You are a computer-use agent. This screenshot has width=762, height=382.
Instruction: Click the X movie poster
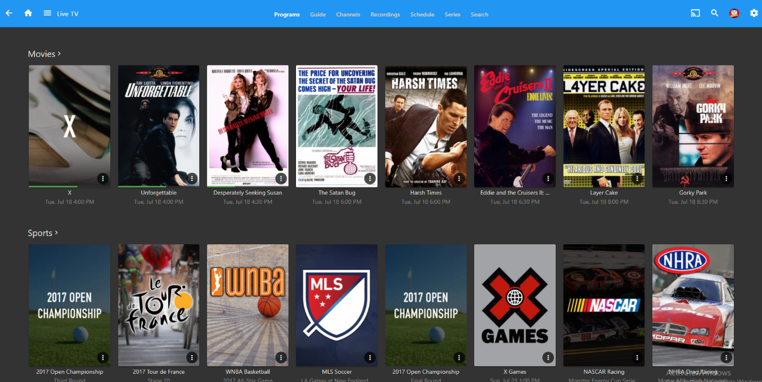(69, 126)
